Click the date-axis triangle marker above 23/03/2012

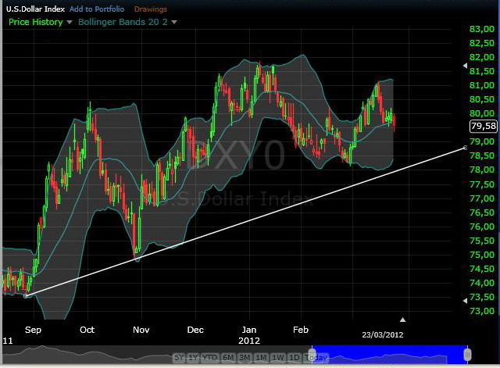click(403, 320)
